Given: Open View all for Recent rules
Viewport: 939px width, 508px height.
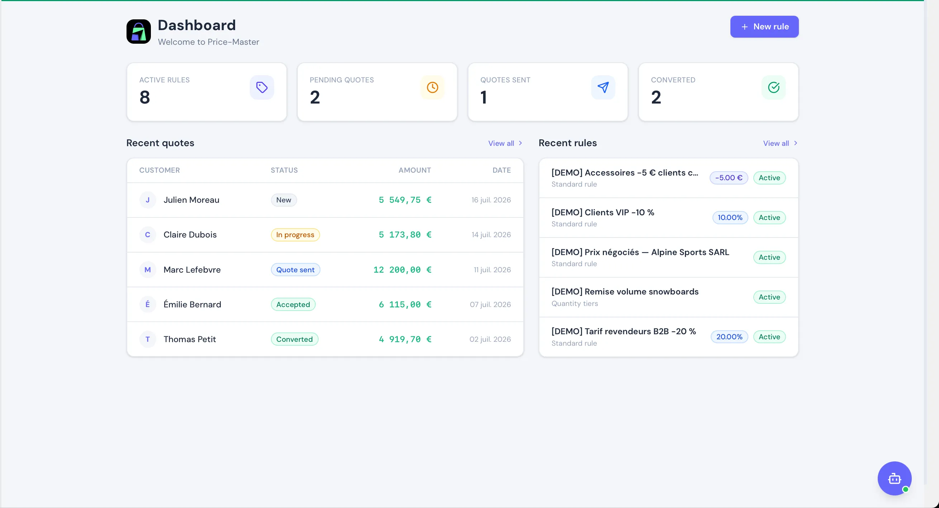Looking at the screenshot, I should [x=781, y=143].
